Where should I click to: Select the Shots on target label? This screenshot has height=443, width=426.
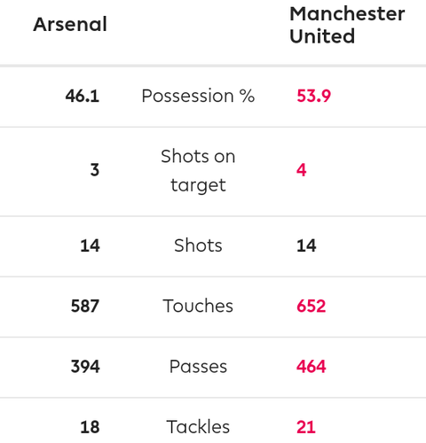(198, 171)
